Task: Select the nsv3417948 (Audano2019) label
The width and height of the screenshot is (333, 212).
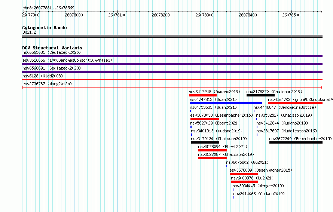Action: point(214,92)
